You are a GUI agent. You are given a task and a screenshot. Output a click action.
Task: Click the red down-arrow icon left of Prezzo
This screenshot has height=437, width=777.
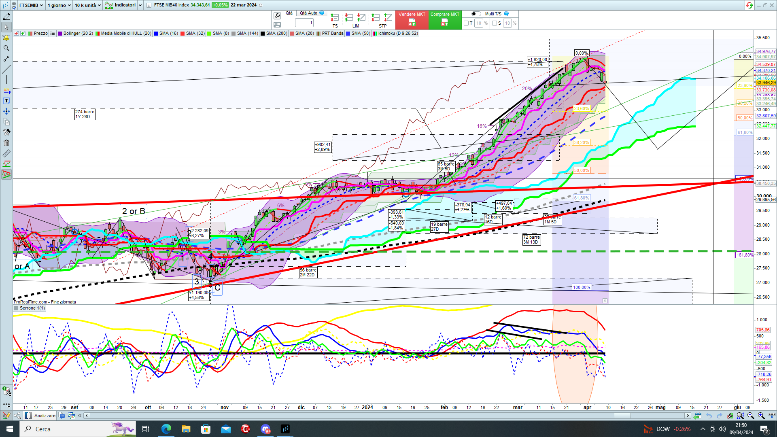(16, 34)
